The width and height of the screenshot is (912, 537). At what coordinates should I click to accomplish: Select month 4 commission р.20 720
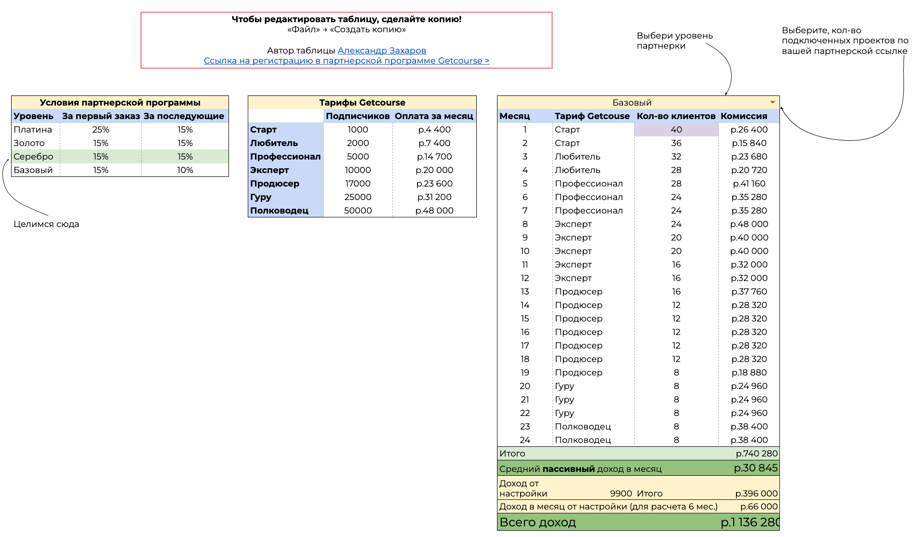[749, 170]
